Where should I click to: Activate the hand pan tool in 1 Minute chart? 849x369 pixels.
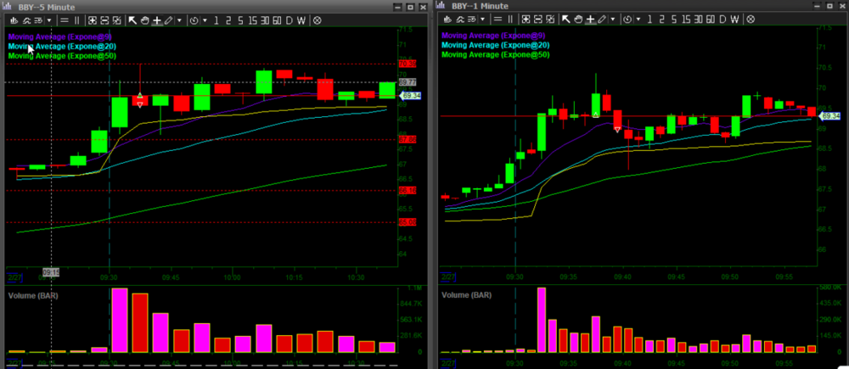point(578,19)
